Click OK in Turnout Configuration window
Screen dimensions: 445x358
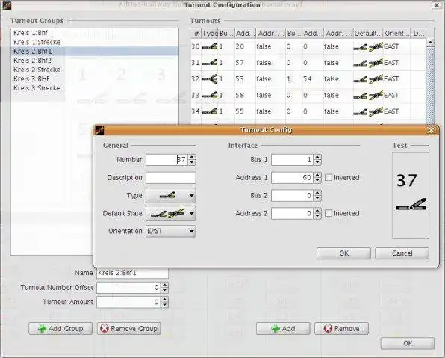[408, 343]
